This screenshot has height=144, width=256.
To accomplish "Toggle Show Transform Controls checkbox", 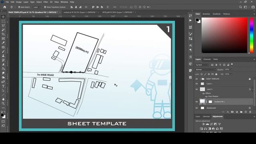I will [45, 7].
